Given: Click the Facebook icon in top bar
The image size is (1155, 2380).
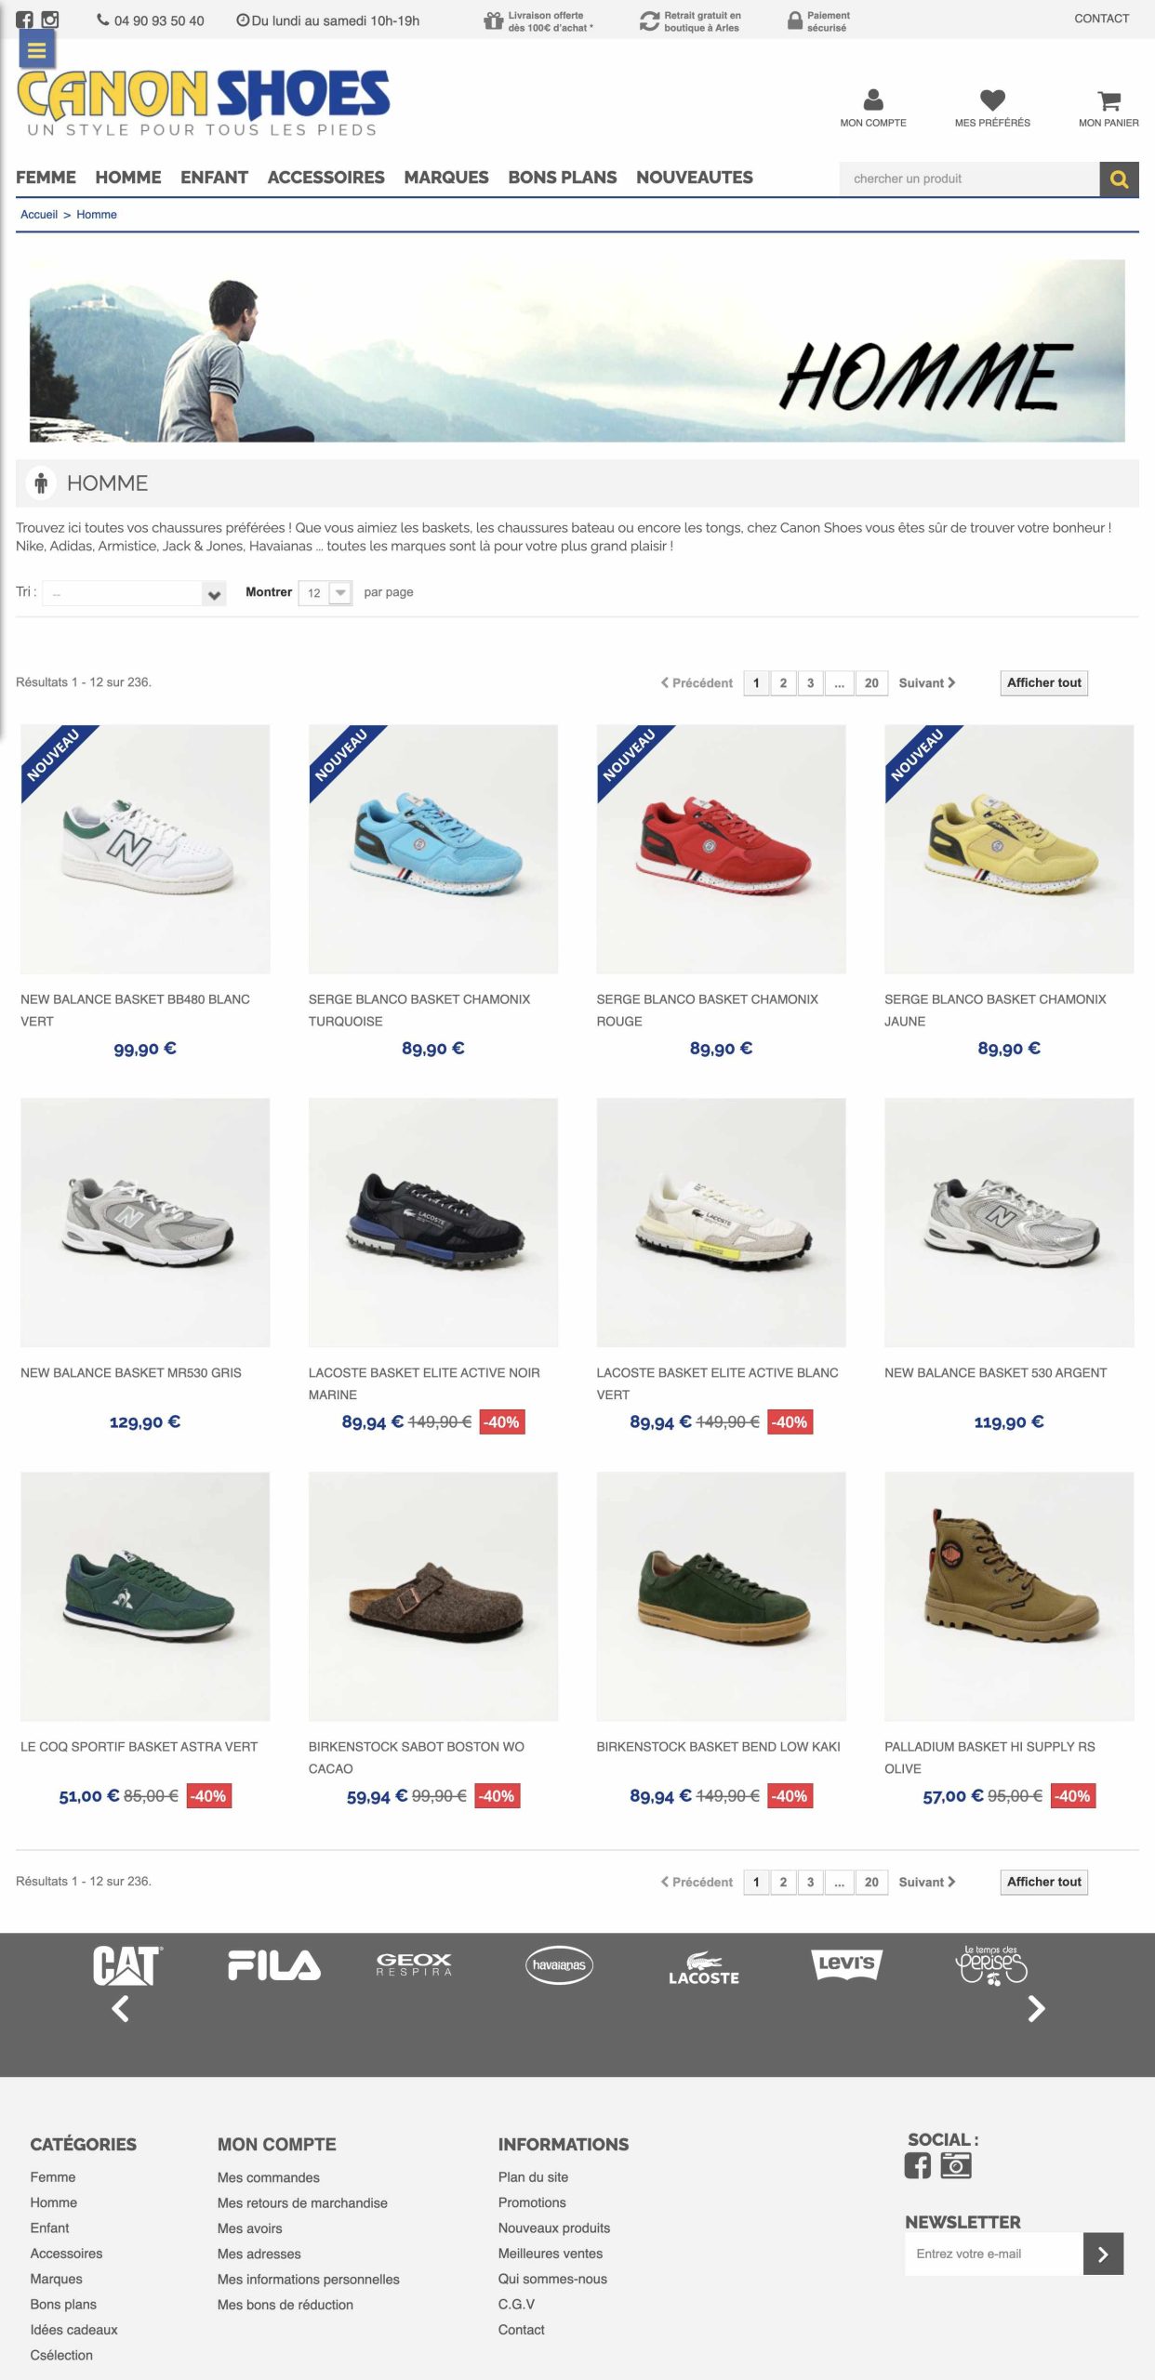Looking at the screenshot, I should (24, 19).
